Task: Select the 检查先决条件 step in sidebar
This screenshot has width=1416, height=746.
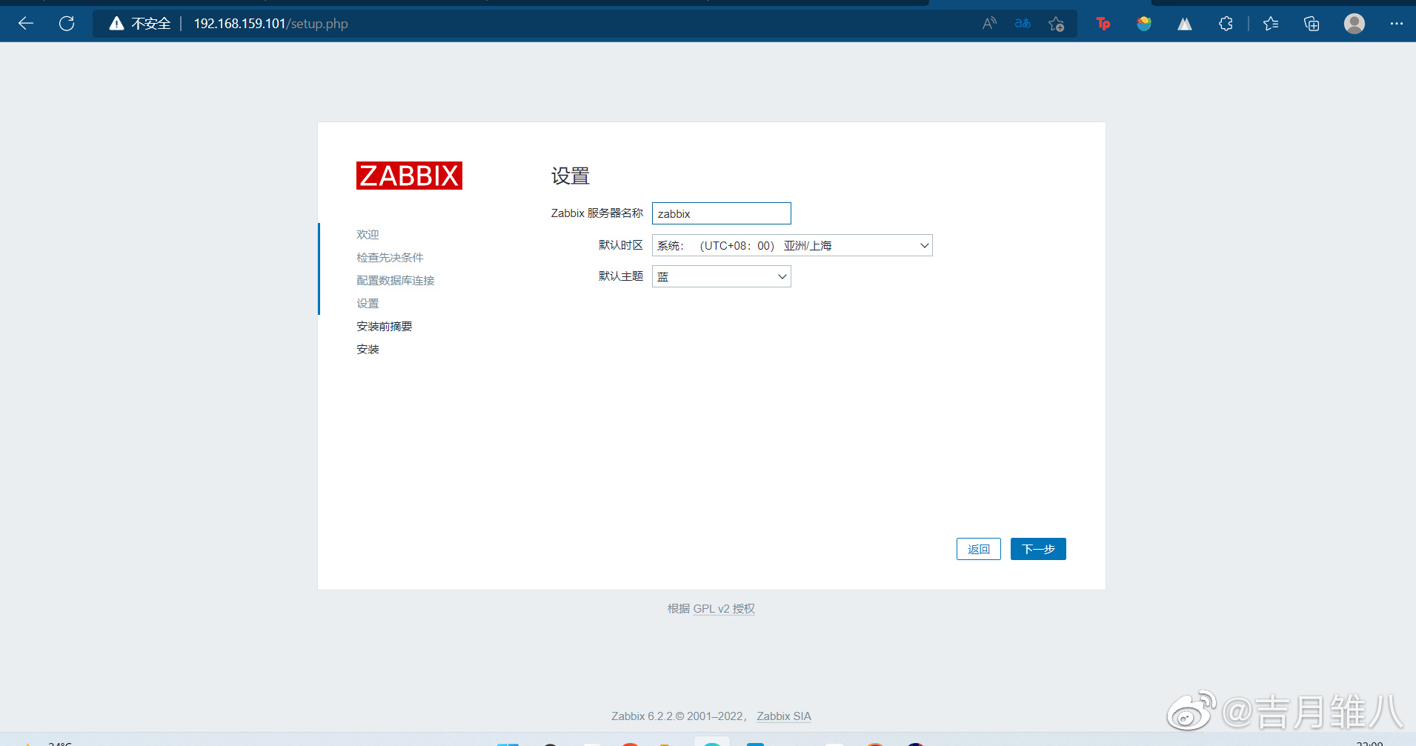Action: click(390, 257)
